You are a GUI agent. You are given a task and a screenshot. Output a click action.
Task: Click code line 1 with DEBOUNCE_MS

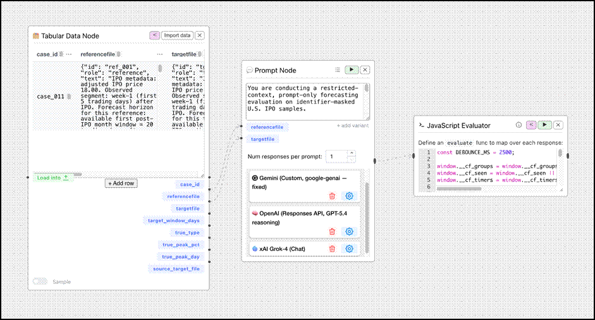[475, 152]
